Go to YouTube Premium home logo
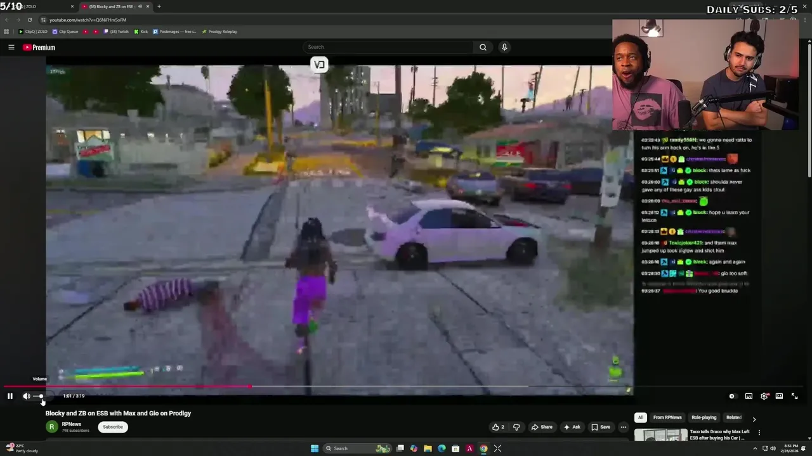Screen dimensions: 812x456 pos(39,47)
